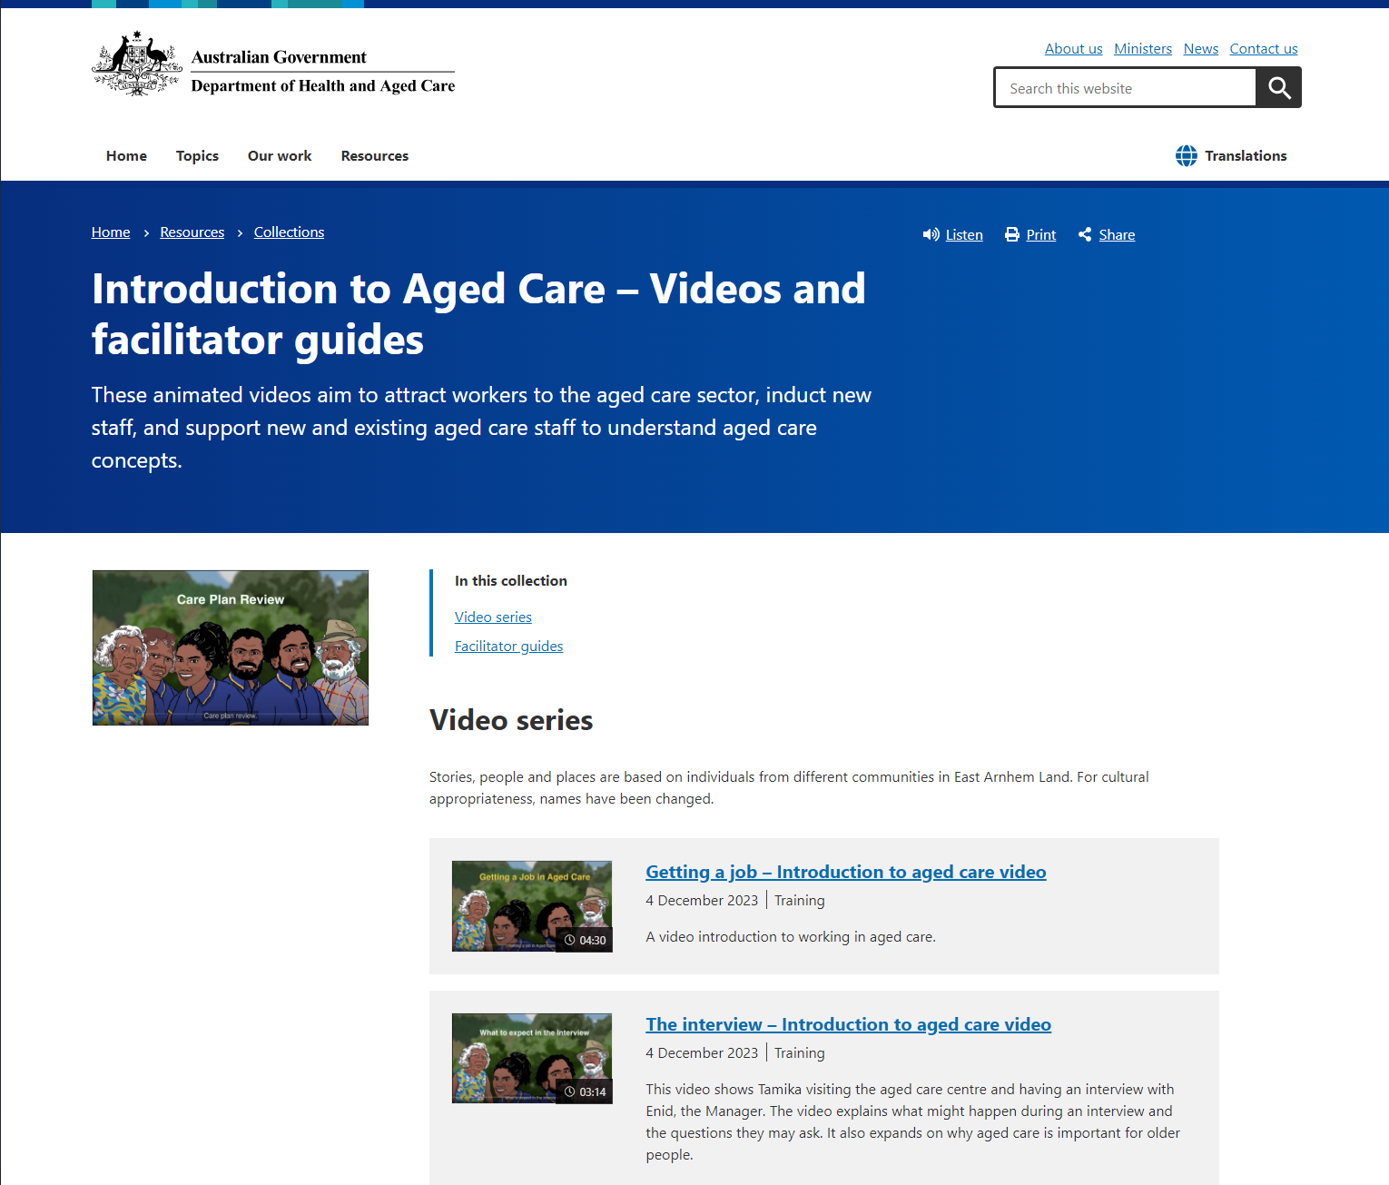This screenshot has width=1389, height=1185.
Task: Click the clock icon showing 03:14 duration
Action: click(x=568, y=1091)
